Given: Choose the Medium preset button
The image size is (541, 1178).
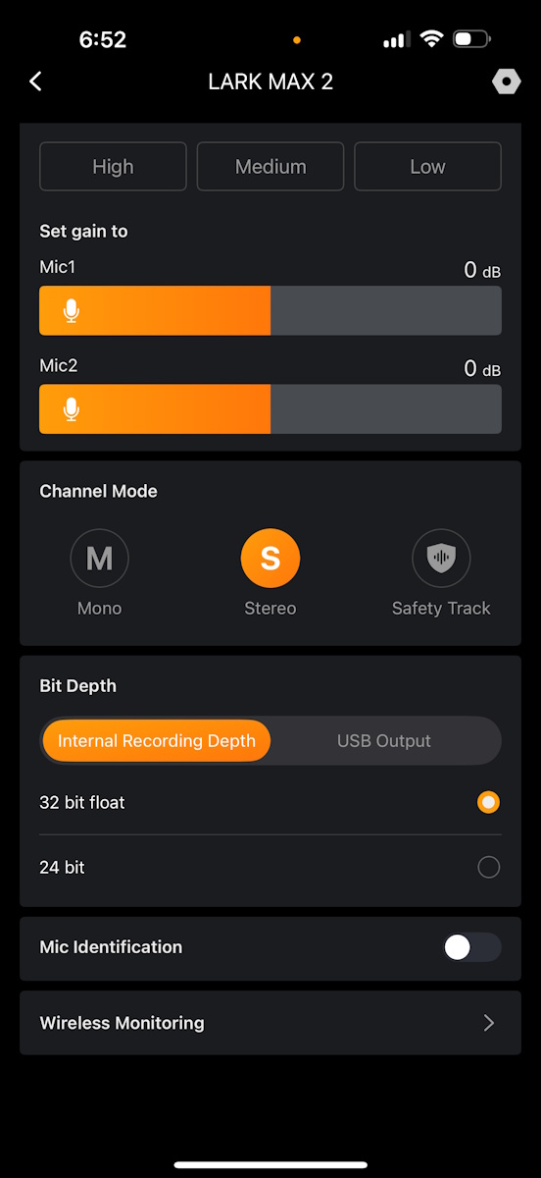Looking at the screenshot, I should [x=270, y=167].
